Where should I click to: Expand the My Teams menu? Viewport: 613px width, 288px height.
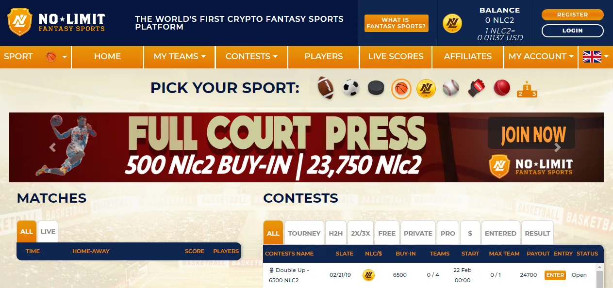click(x=180, y=57)
